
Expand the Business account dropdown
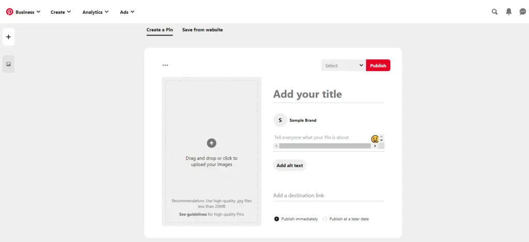pos(28,12)
